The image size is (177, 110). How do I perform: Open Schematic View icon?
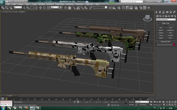point(131,8)
